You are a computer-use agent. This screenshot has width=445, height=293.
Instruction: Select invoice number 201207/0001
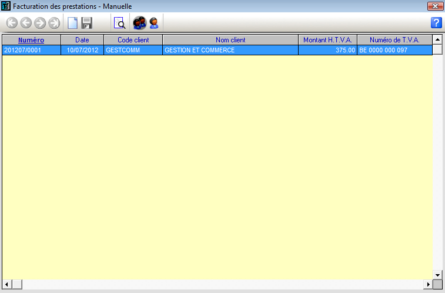(32, 50)
